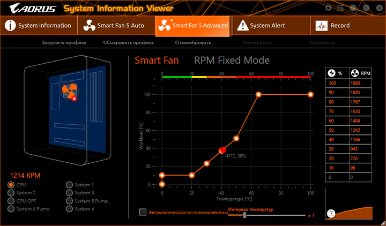Click curve point at 20°C, 10%
The width and height of the screenshot is (386, 226).
click(192, 175)
